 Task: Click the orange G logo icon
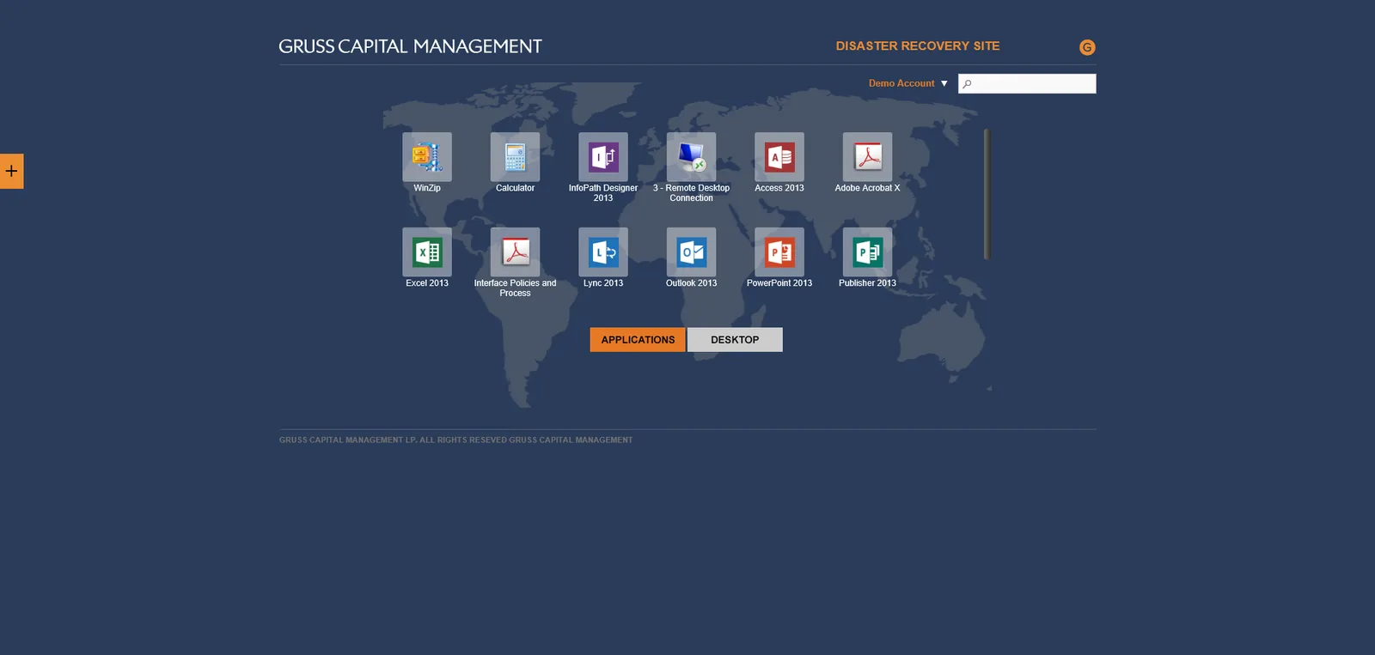pyautogui.click(x=1087, y=47)
